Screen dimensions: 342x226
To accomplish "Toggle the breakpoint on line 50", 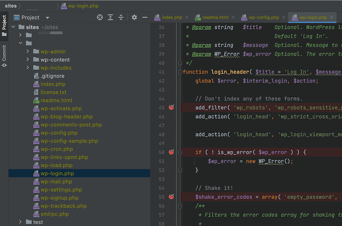I will click(171, 152).
